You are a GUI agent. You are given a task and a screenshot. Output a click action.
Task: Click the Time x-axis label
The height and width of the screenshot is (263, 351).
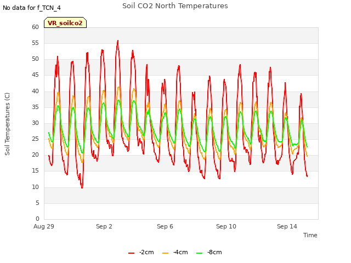tap(310, 235)
